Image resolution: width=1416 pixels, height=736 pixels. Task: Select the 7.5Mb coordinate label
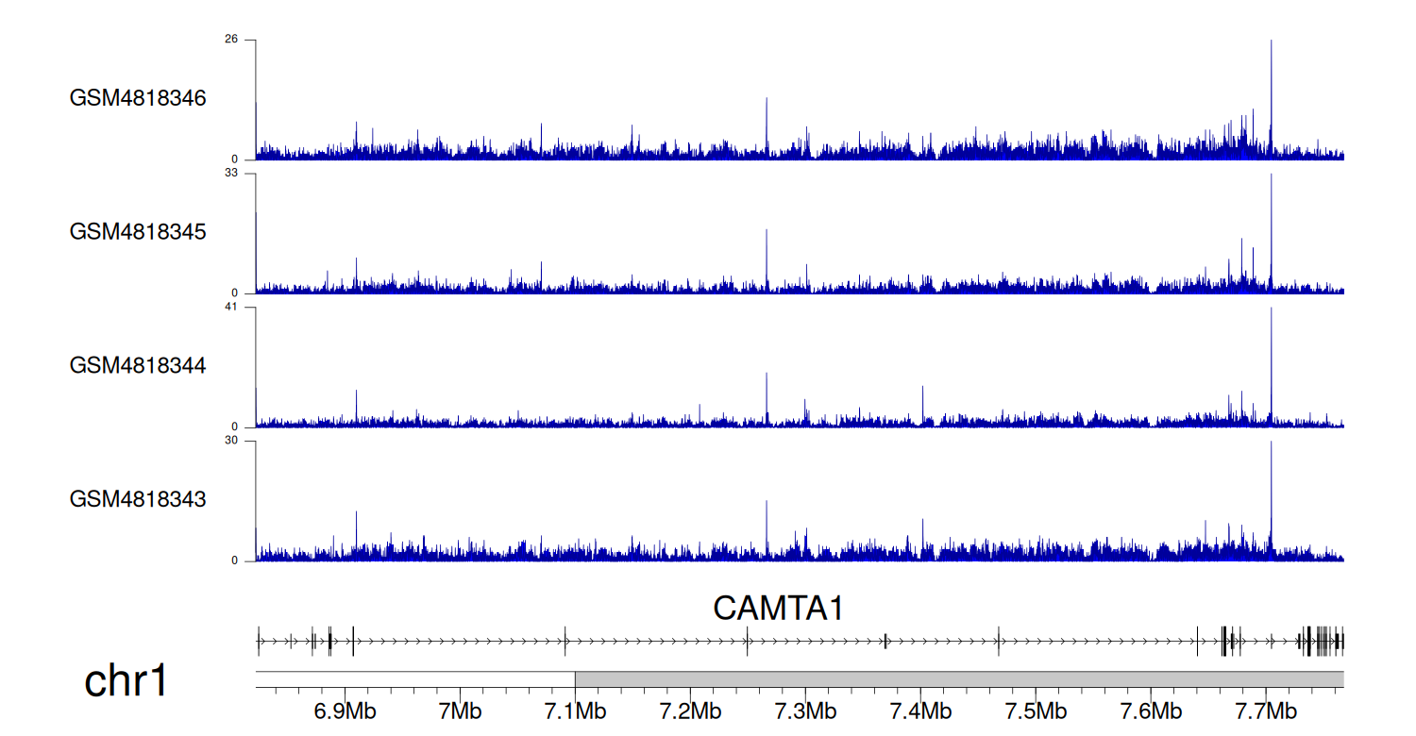(x=1036, y=711)
